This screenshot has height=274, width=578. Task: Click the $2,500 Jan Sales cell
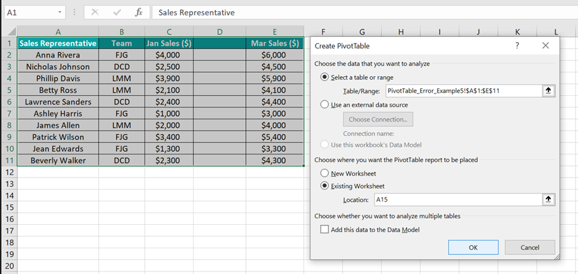click(x=169, y=67)
